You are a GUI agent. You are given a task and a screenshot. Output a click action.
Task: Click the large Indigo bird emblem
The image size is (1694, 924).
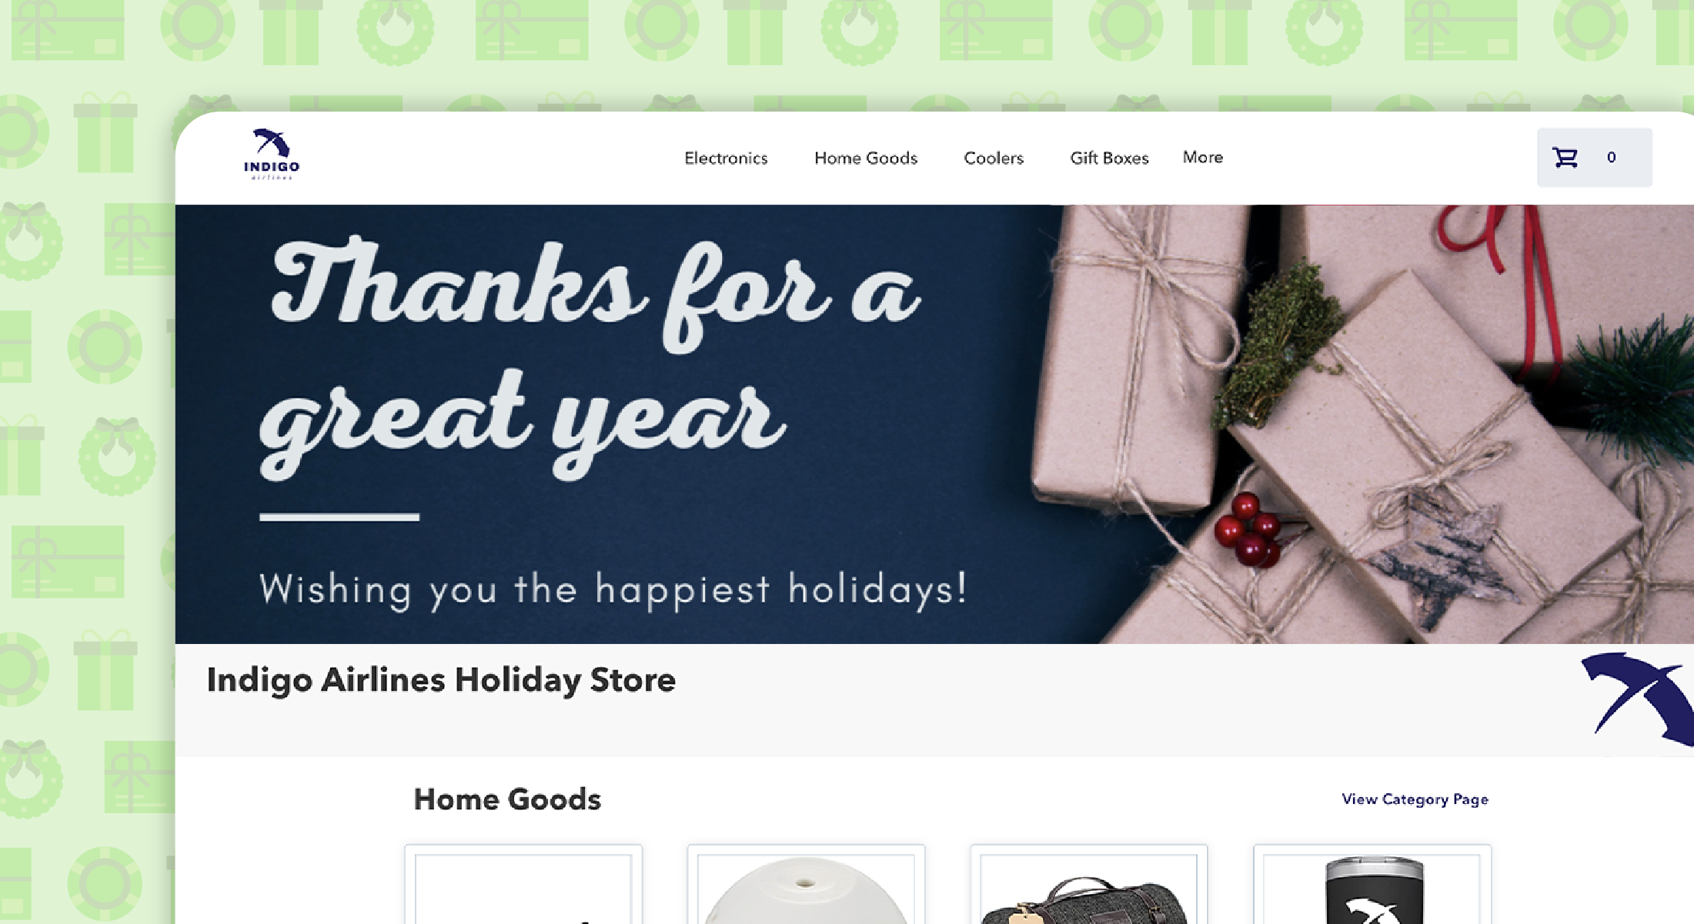(x=1638, y=699)
